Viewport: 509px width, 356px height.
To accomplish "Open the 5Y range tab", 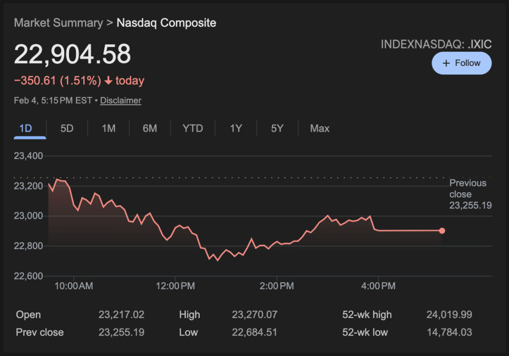I will pos(277,128).
